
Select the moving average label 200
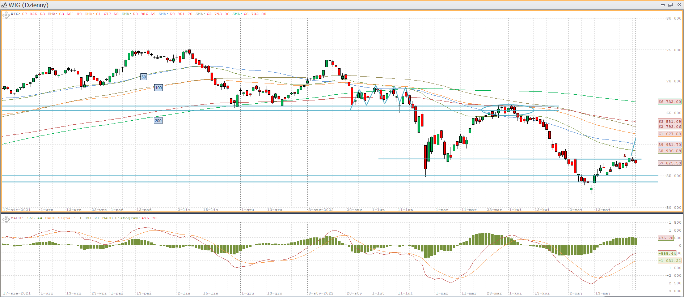[158, 121]
